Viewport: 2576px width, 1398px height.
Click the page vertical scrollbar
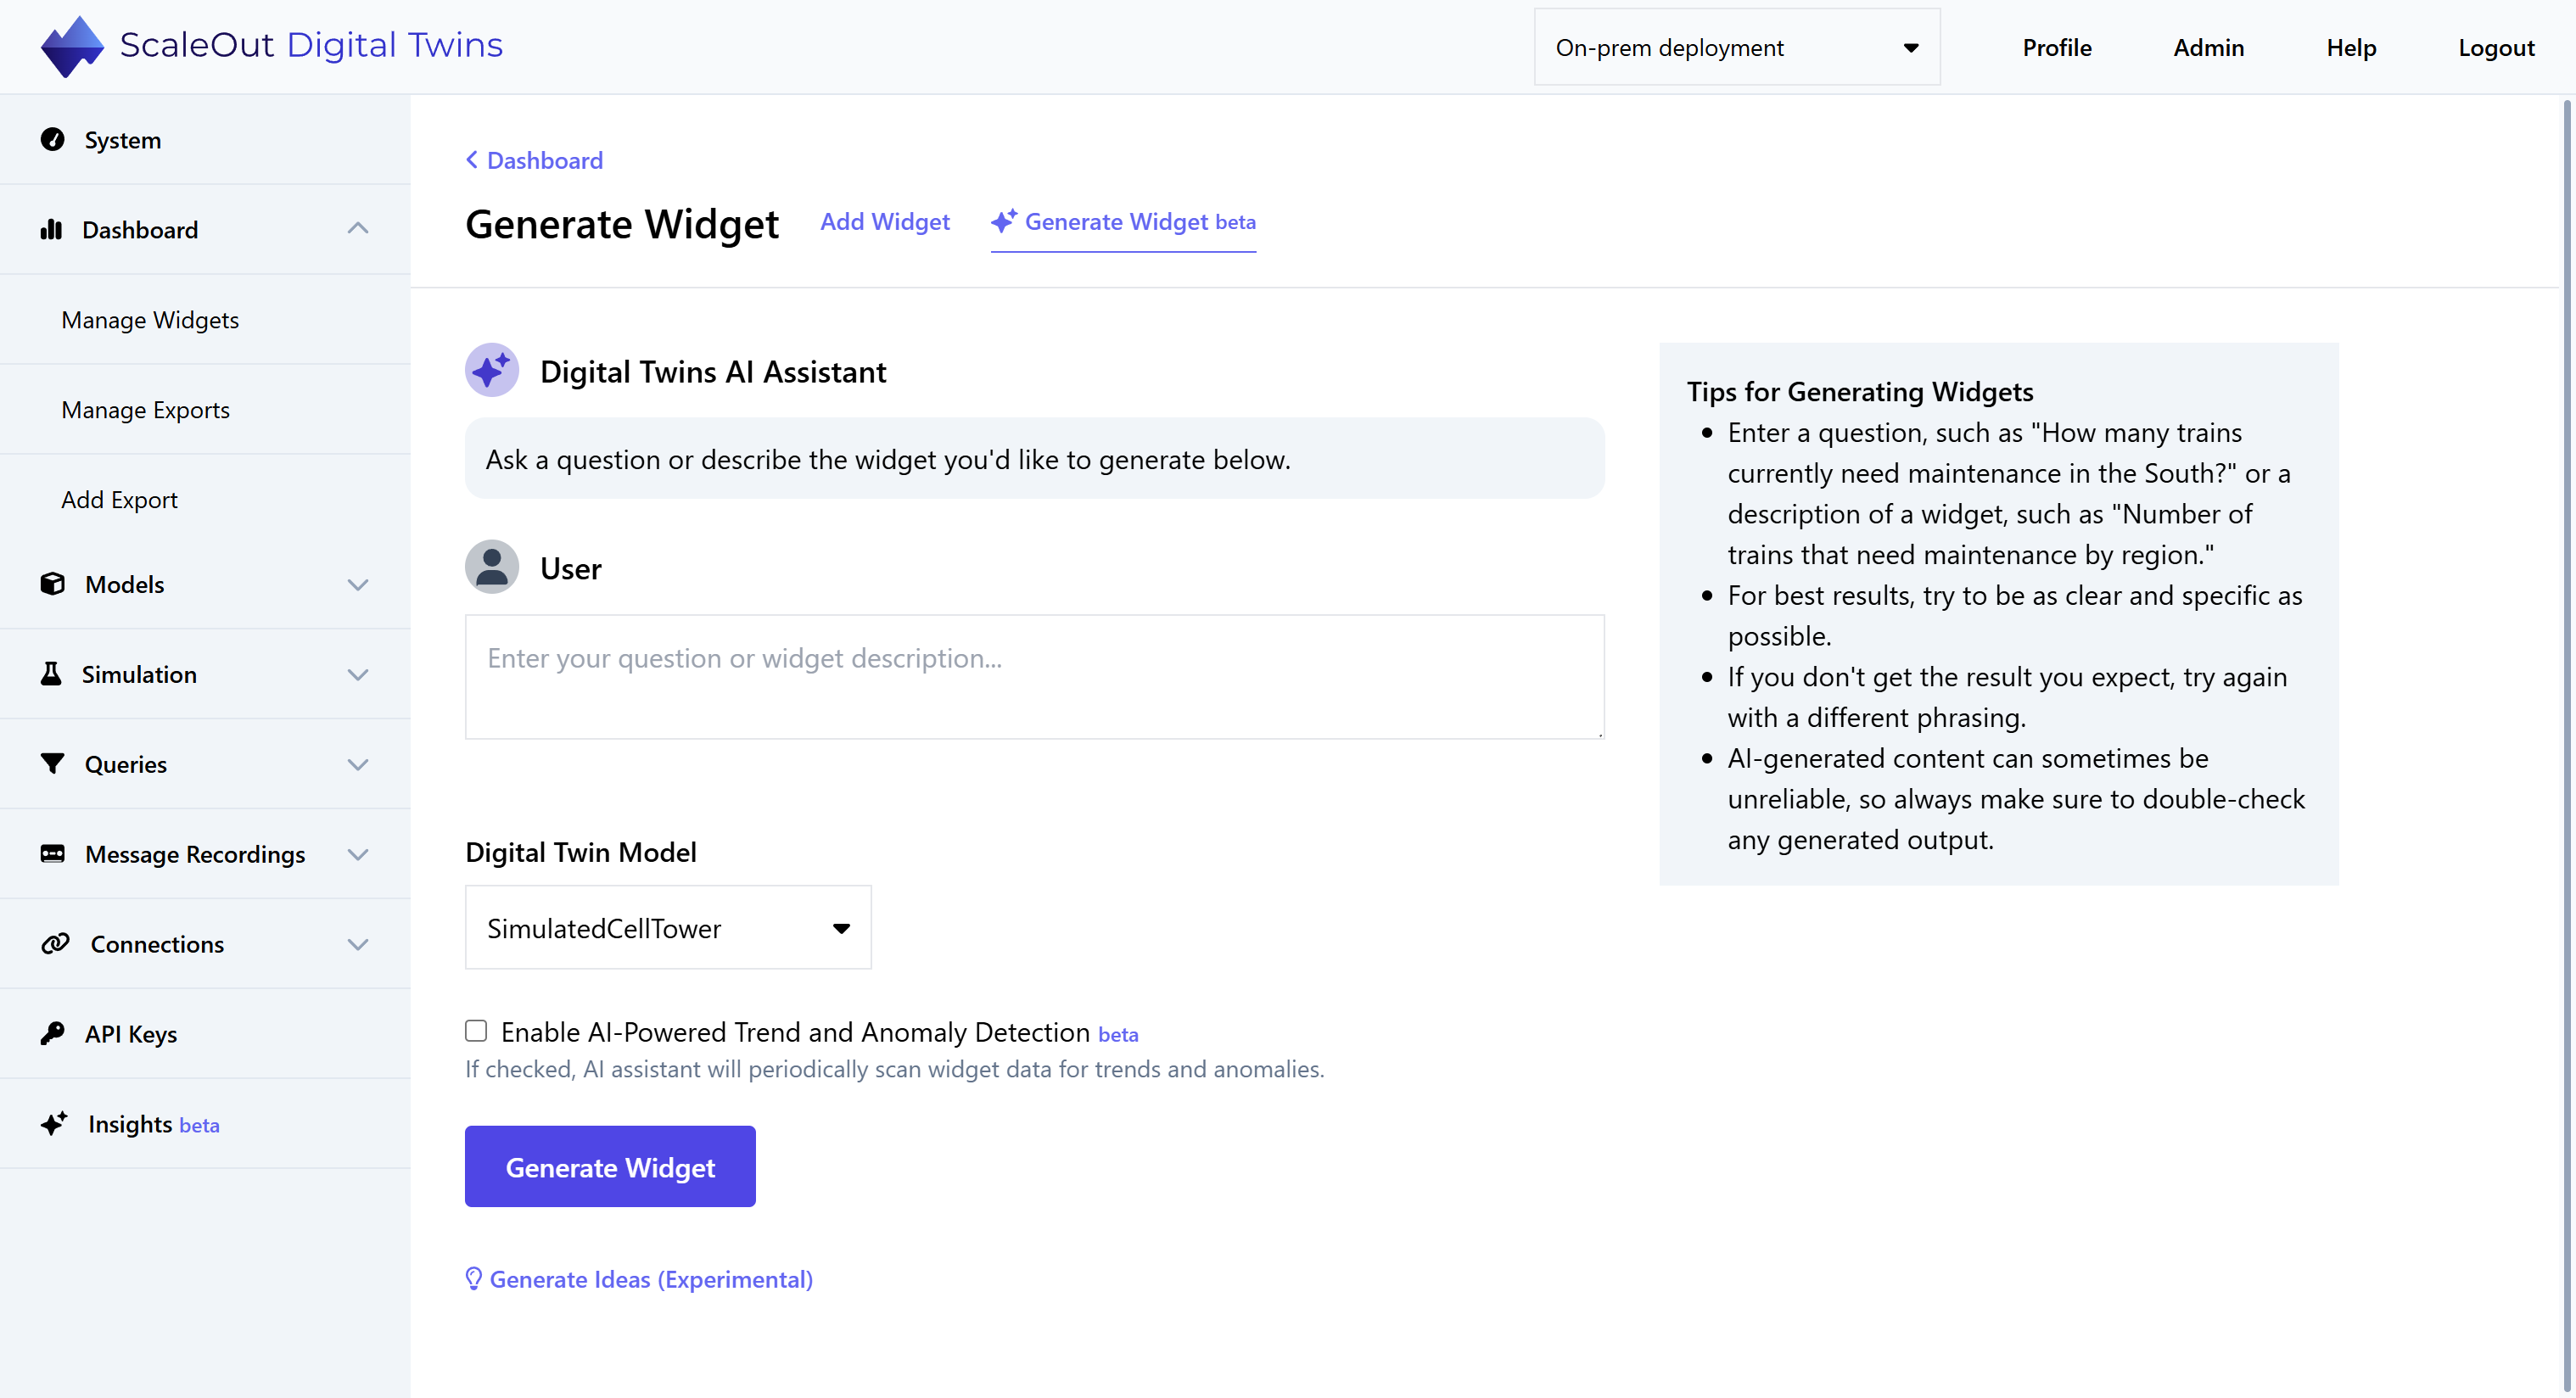tap(2568, 746)
